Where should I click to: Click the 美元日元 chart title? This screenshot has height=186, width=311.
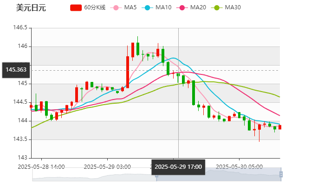point(31,8)
